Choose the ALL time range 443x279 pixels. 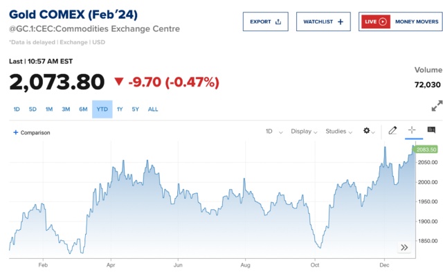point(153,109)
